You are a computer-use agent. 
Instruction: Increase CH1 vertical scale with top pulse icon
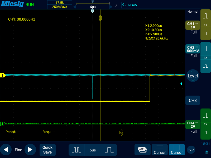pos(206,16)
